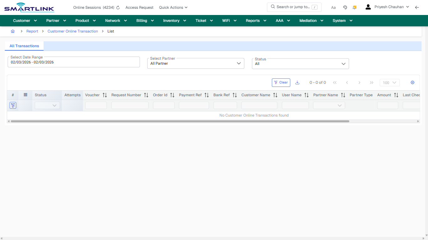Toggle sorting on the Amount column
The image size is (428, 240).
point(396,95)
